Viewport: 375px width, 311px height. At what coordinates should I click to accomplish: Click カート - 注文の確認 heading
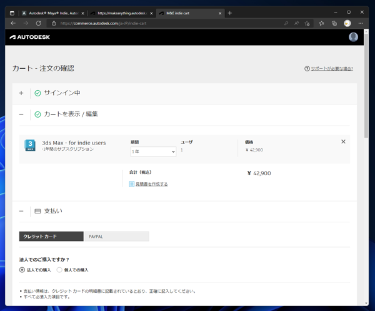point(43,68)
